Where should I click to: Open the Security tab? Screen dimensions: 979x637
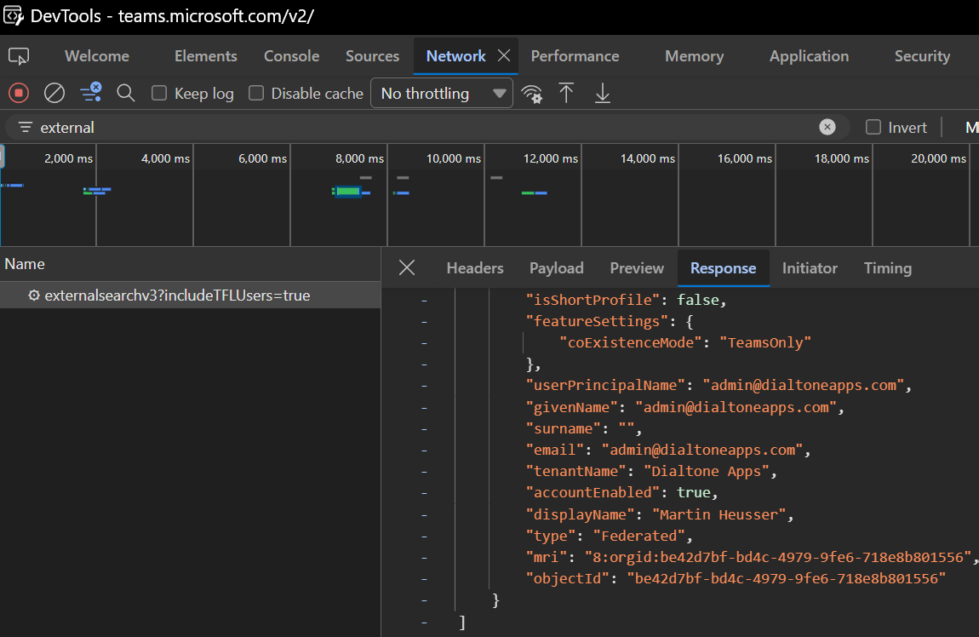(922, 56)
